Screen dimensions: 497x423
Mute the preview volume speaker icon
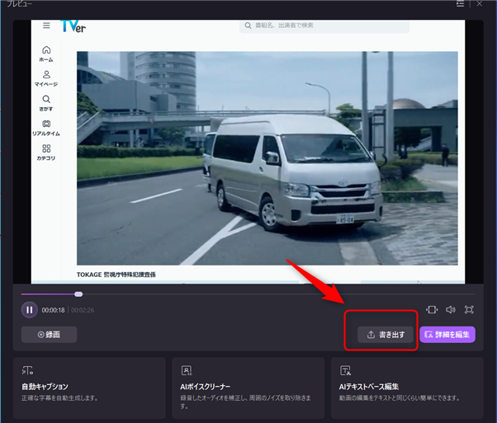451,309
